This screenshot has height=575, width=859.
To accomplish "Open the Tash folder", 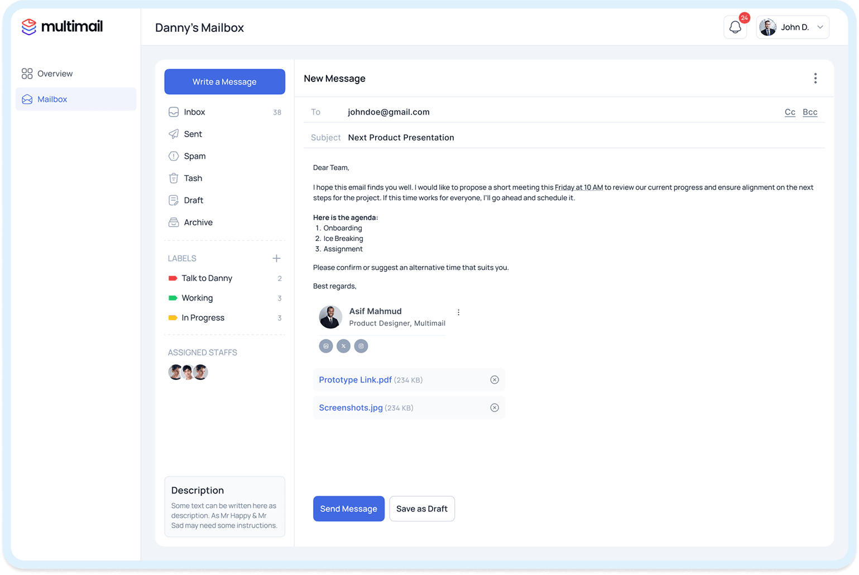I will pyautogui.click(x=193, y=178).
